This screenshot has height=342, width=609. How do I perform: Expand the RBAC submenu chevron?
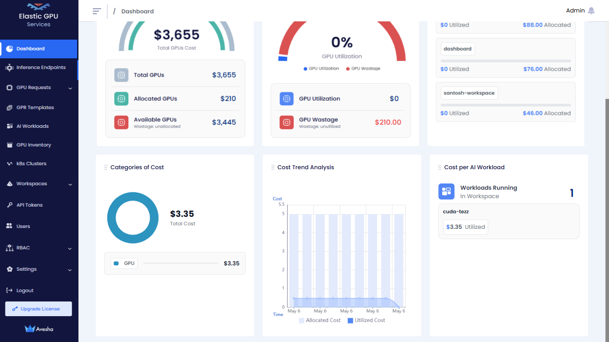tap(70, 248)
